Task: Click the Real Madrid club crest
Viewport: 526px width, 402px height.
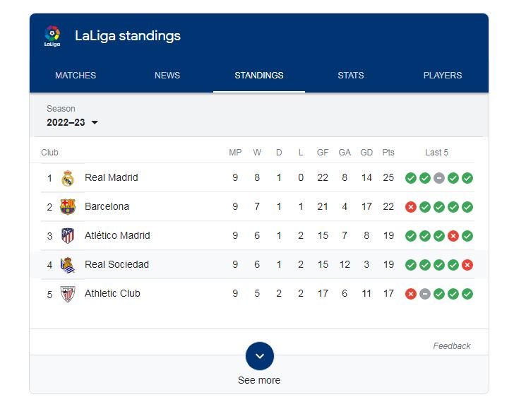Action: [x=68, y=178]
